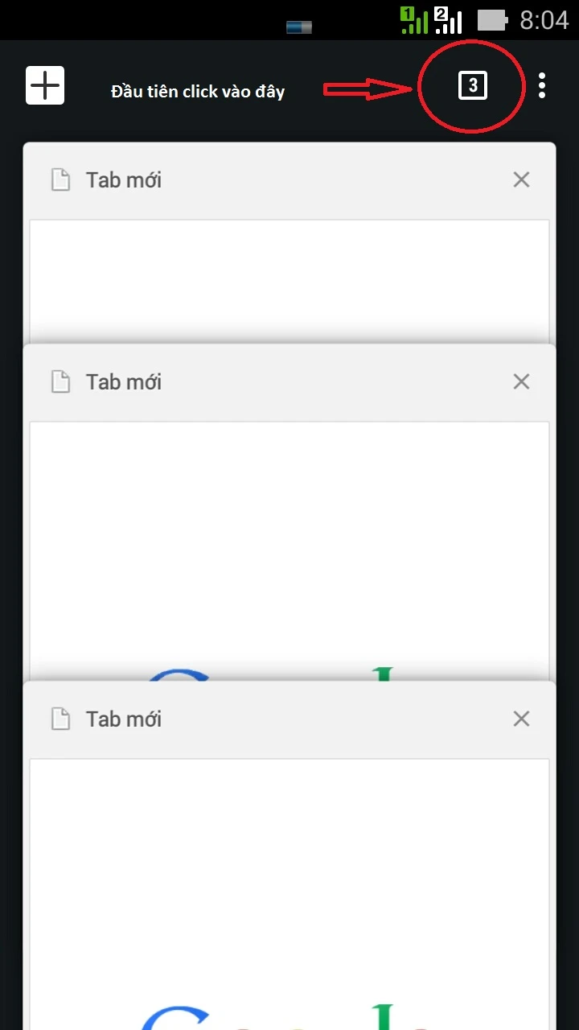Viewport: 579px width, 1030px height.
Task: Tap the 8:04 clock in the status bar
Action: pyautogui.click(x=544, y=20)
